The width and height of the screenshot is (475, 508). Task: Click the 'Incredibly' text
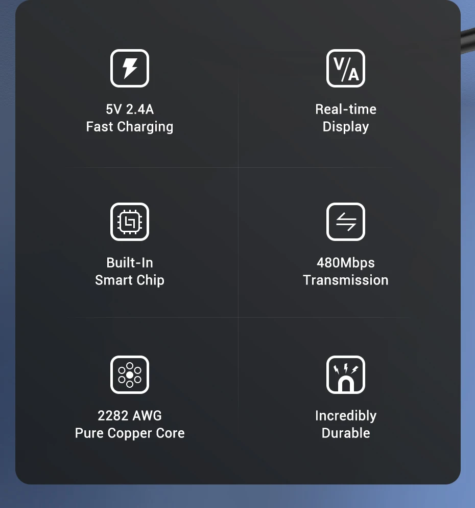click(346, 416)
